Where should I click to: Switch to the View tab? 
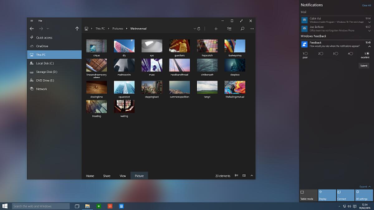click(123, 176)
